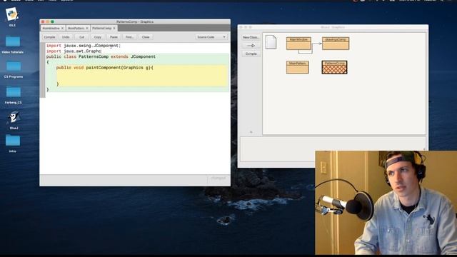This screenshot has height=257, width=457.
Task: Open the IDLE desktop icon
Action: point(12,14)
